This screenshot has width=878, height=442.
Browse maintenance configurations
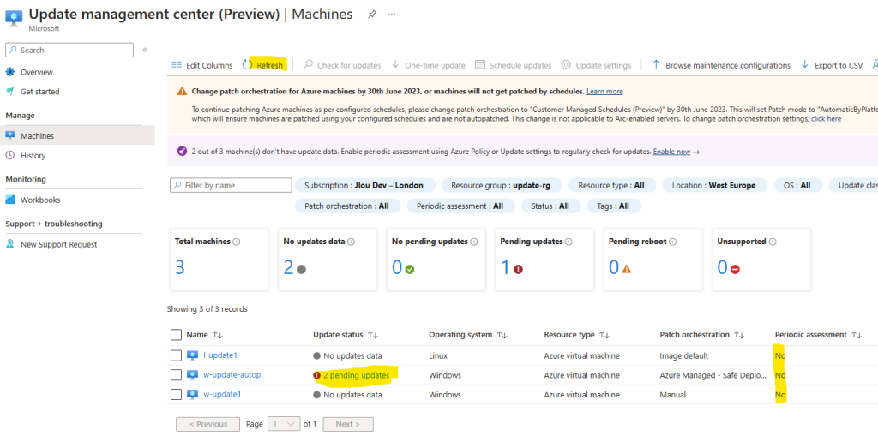pyautogui.click(x=721, y=65)
